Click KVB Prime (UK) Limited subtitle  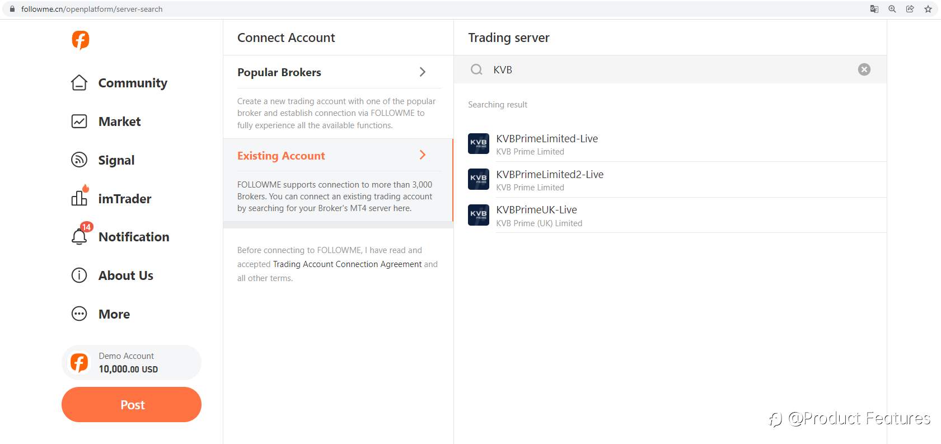(x=539, y=223)
